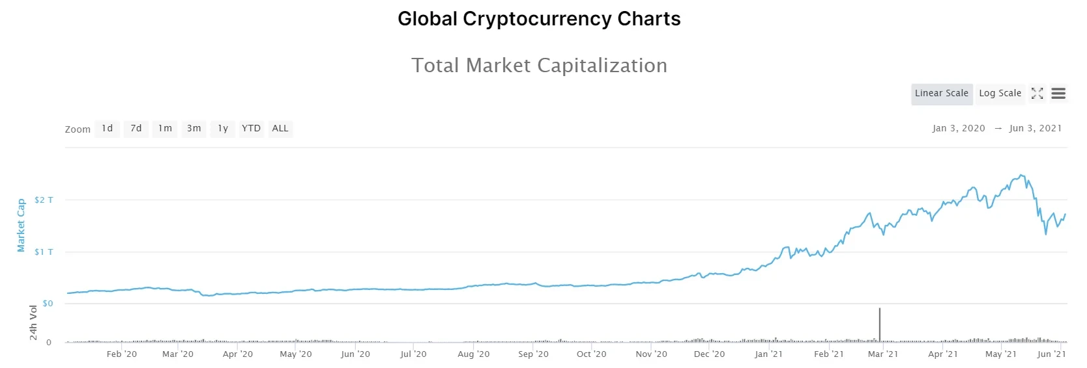The height and width of the screenshot is (368, 1087).
Task: Click the Total Market Capitalization title
Action: 539,66
